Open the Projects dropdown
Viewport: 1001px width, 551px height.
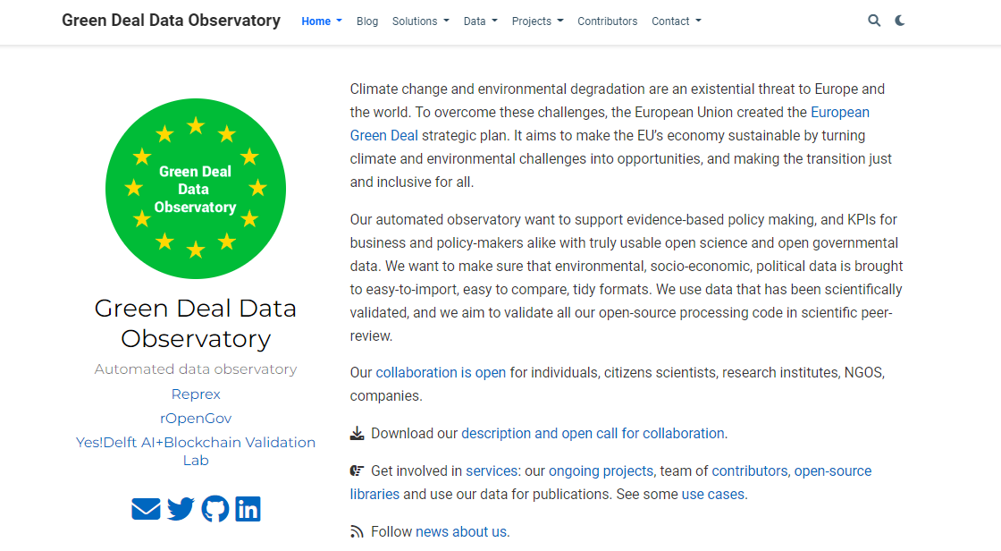(x=537, y=21)
